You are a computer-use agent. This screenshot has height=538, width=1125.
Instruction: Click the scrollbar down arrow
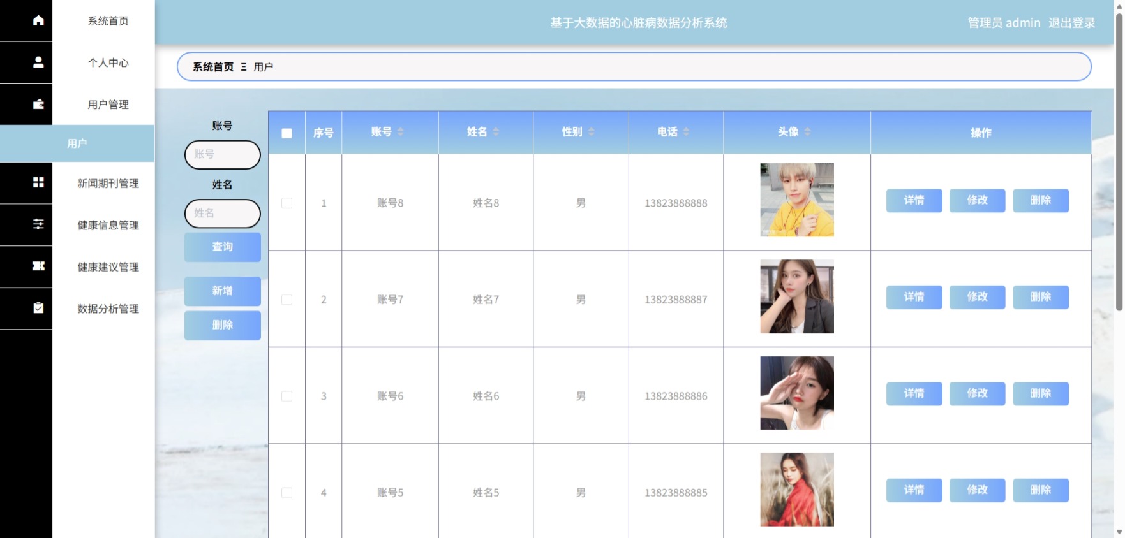[1119, 532]
